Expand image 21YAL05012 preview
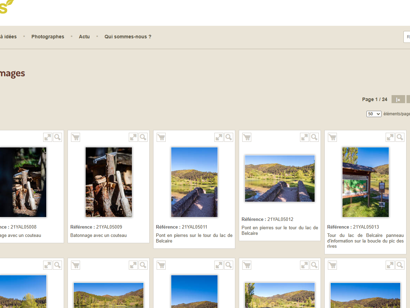The image size is (410, 308). [x=305, y=137]
